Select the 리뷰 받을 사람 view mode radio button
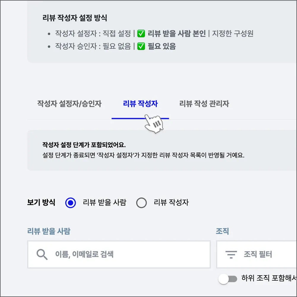The height and width of the screenshot is (297, 297). click(71, 203)
